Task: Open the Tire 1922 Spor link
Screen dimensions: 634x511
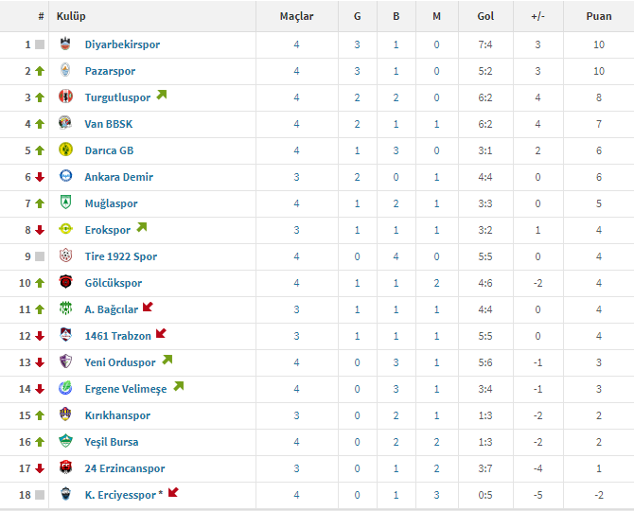Action: click(x=121, y=256)
